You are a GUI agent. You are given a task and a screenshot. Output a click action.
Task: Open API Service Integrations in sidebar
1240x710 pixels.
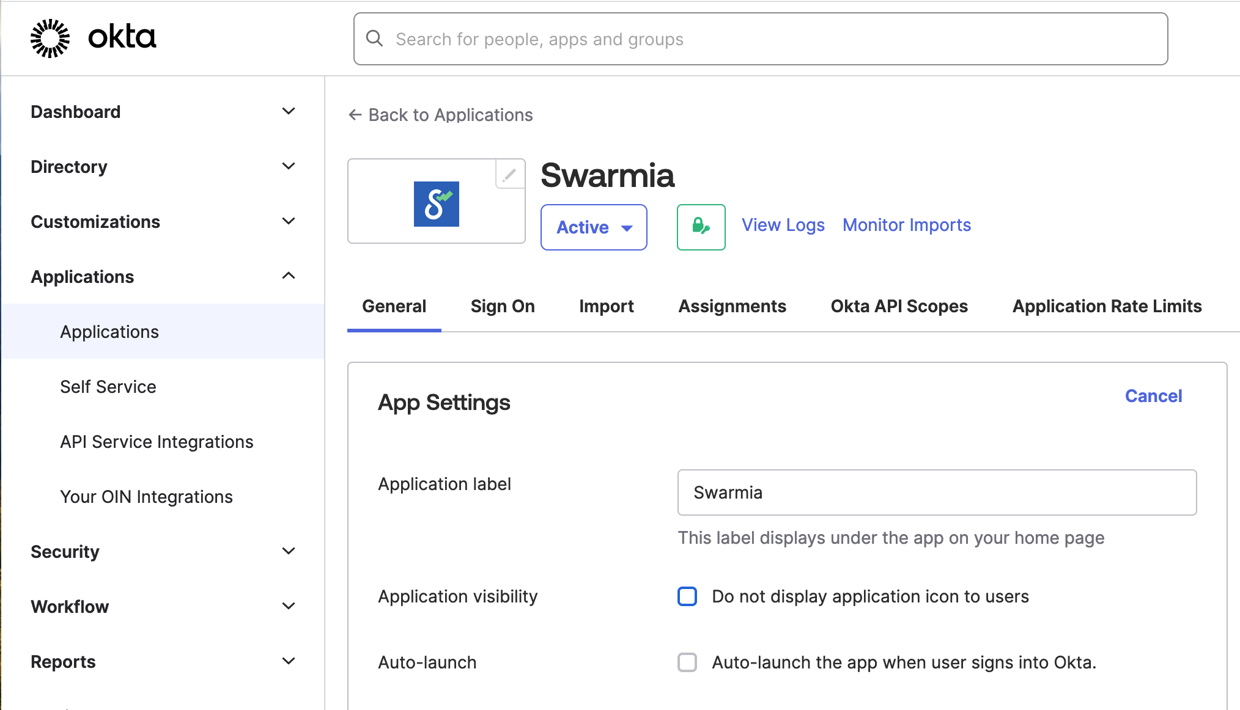click(x=157, y=442)
